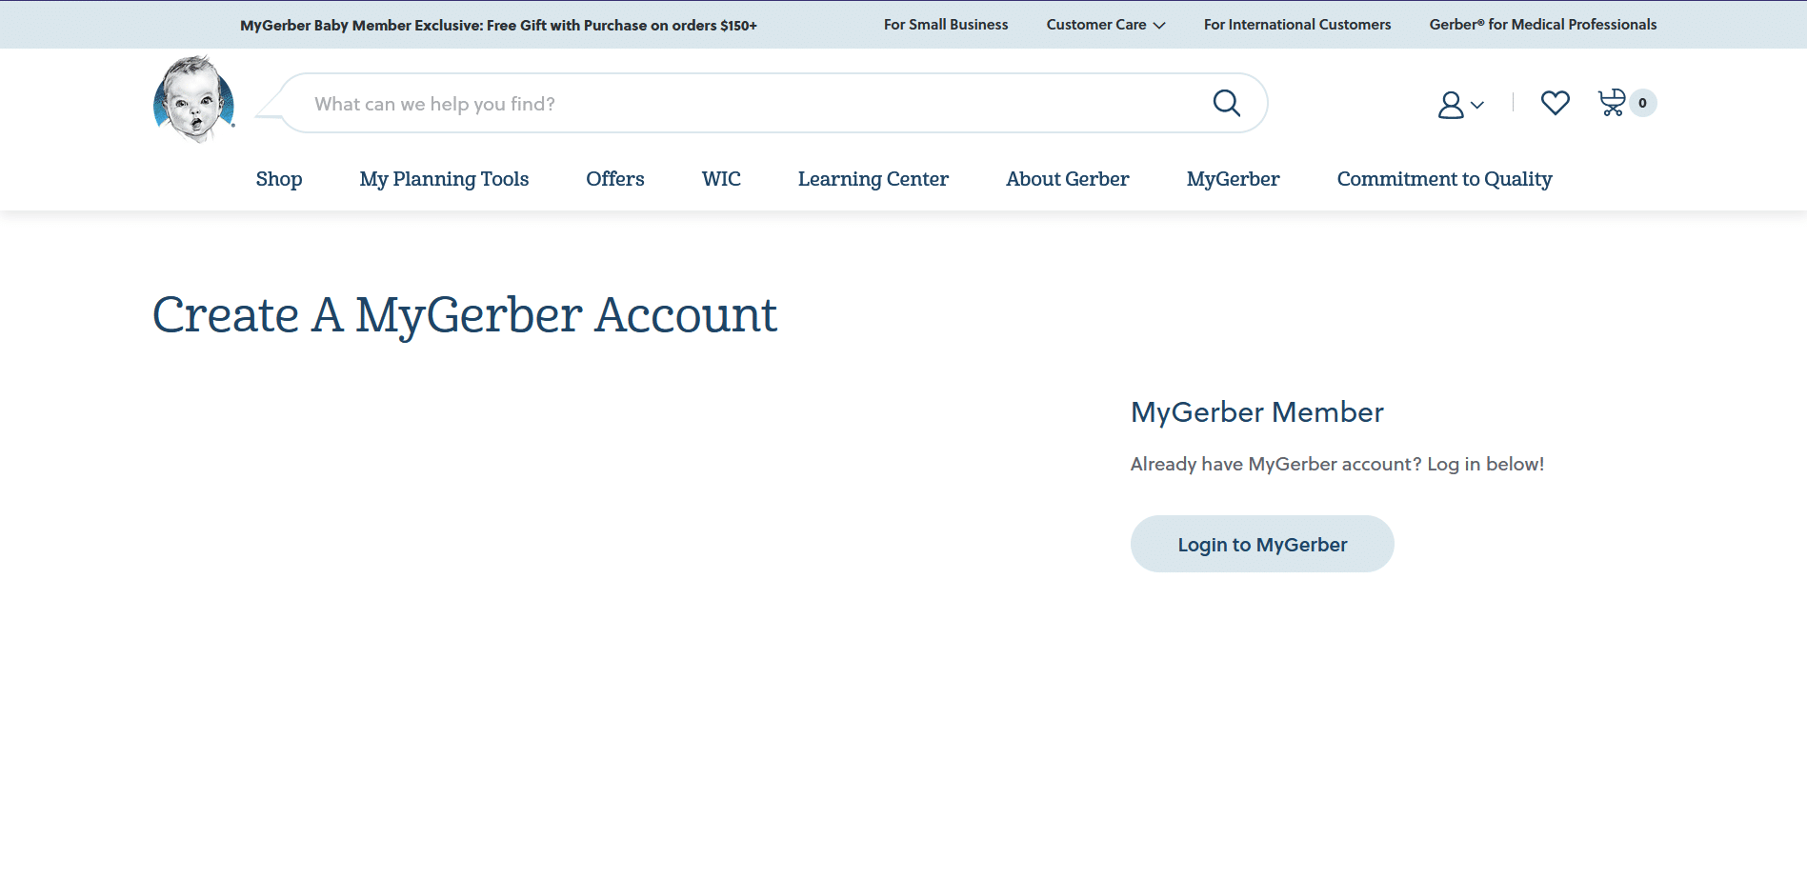The height and width of the screenshot is (879, 1807).
Task: Click the search magnifier icon
Action: (x=1227, y=103)
